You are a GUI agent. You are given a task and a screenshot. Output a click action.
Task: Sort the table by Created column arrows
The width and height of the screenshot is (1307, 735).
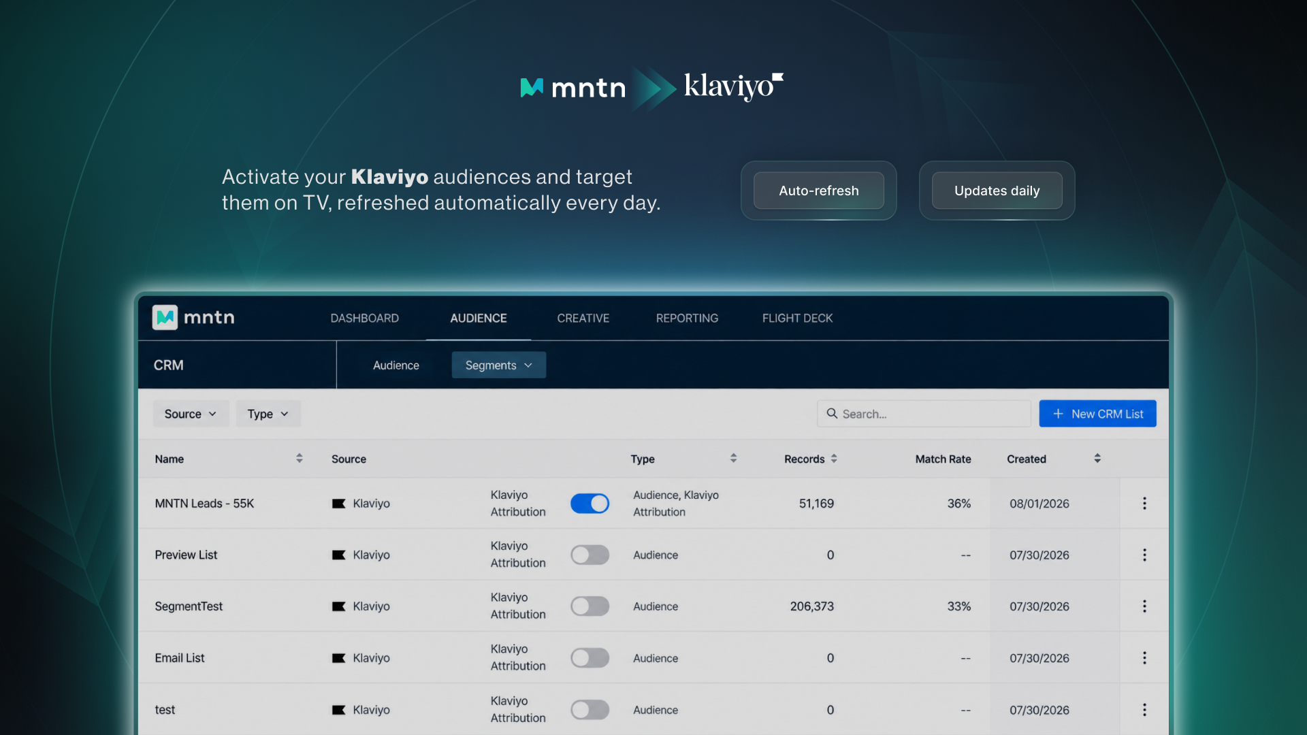[1097, 459]
